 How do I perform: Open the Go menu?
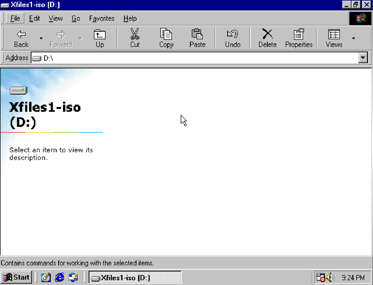76,18
